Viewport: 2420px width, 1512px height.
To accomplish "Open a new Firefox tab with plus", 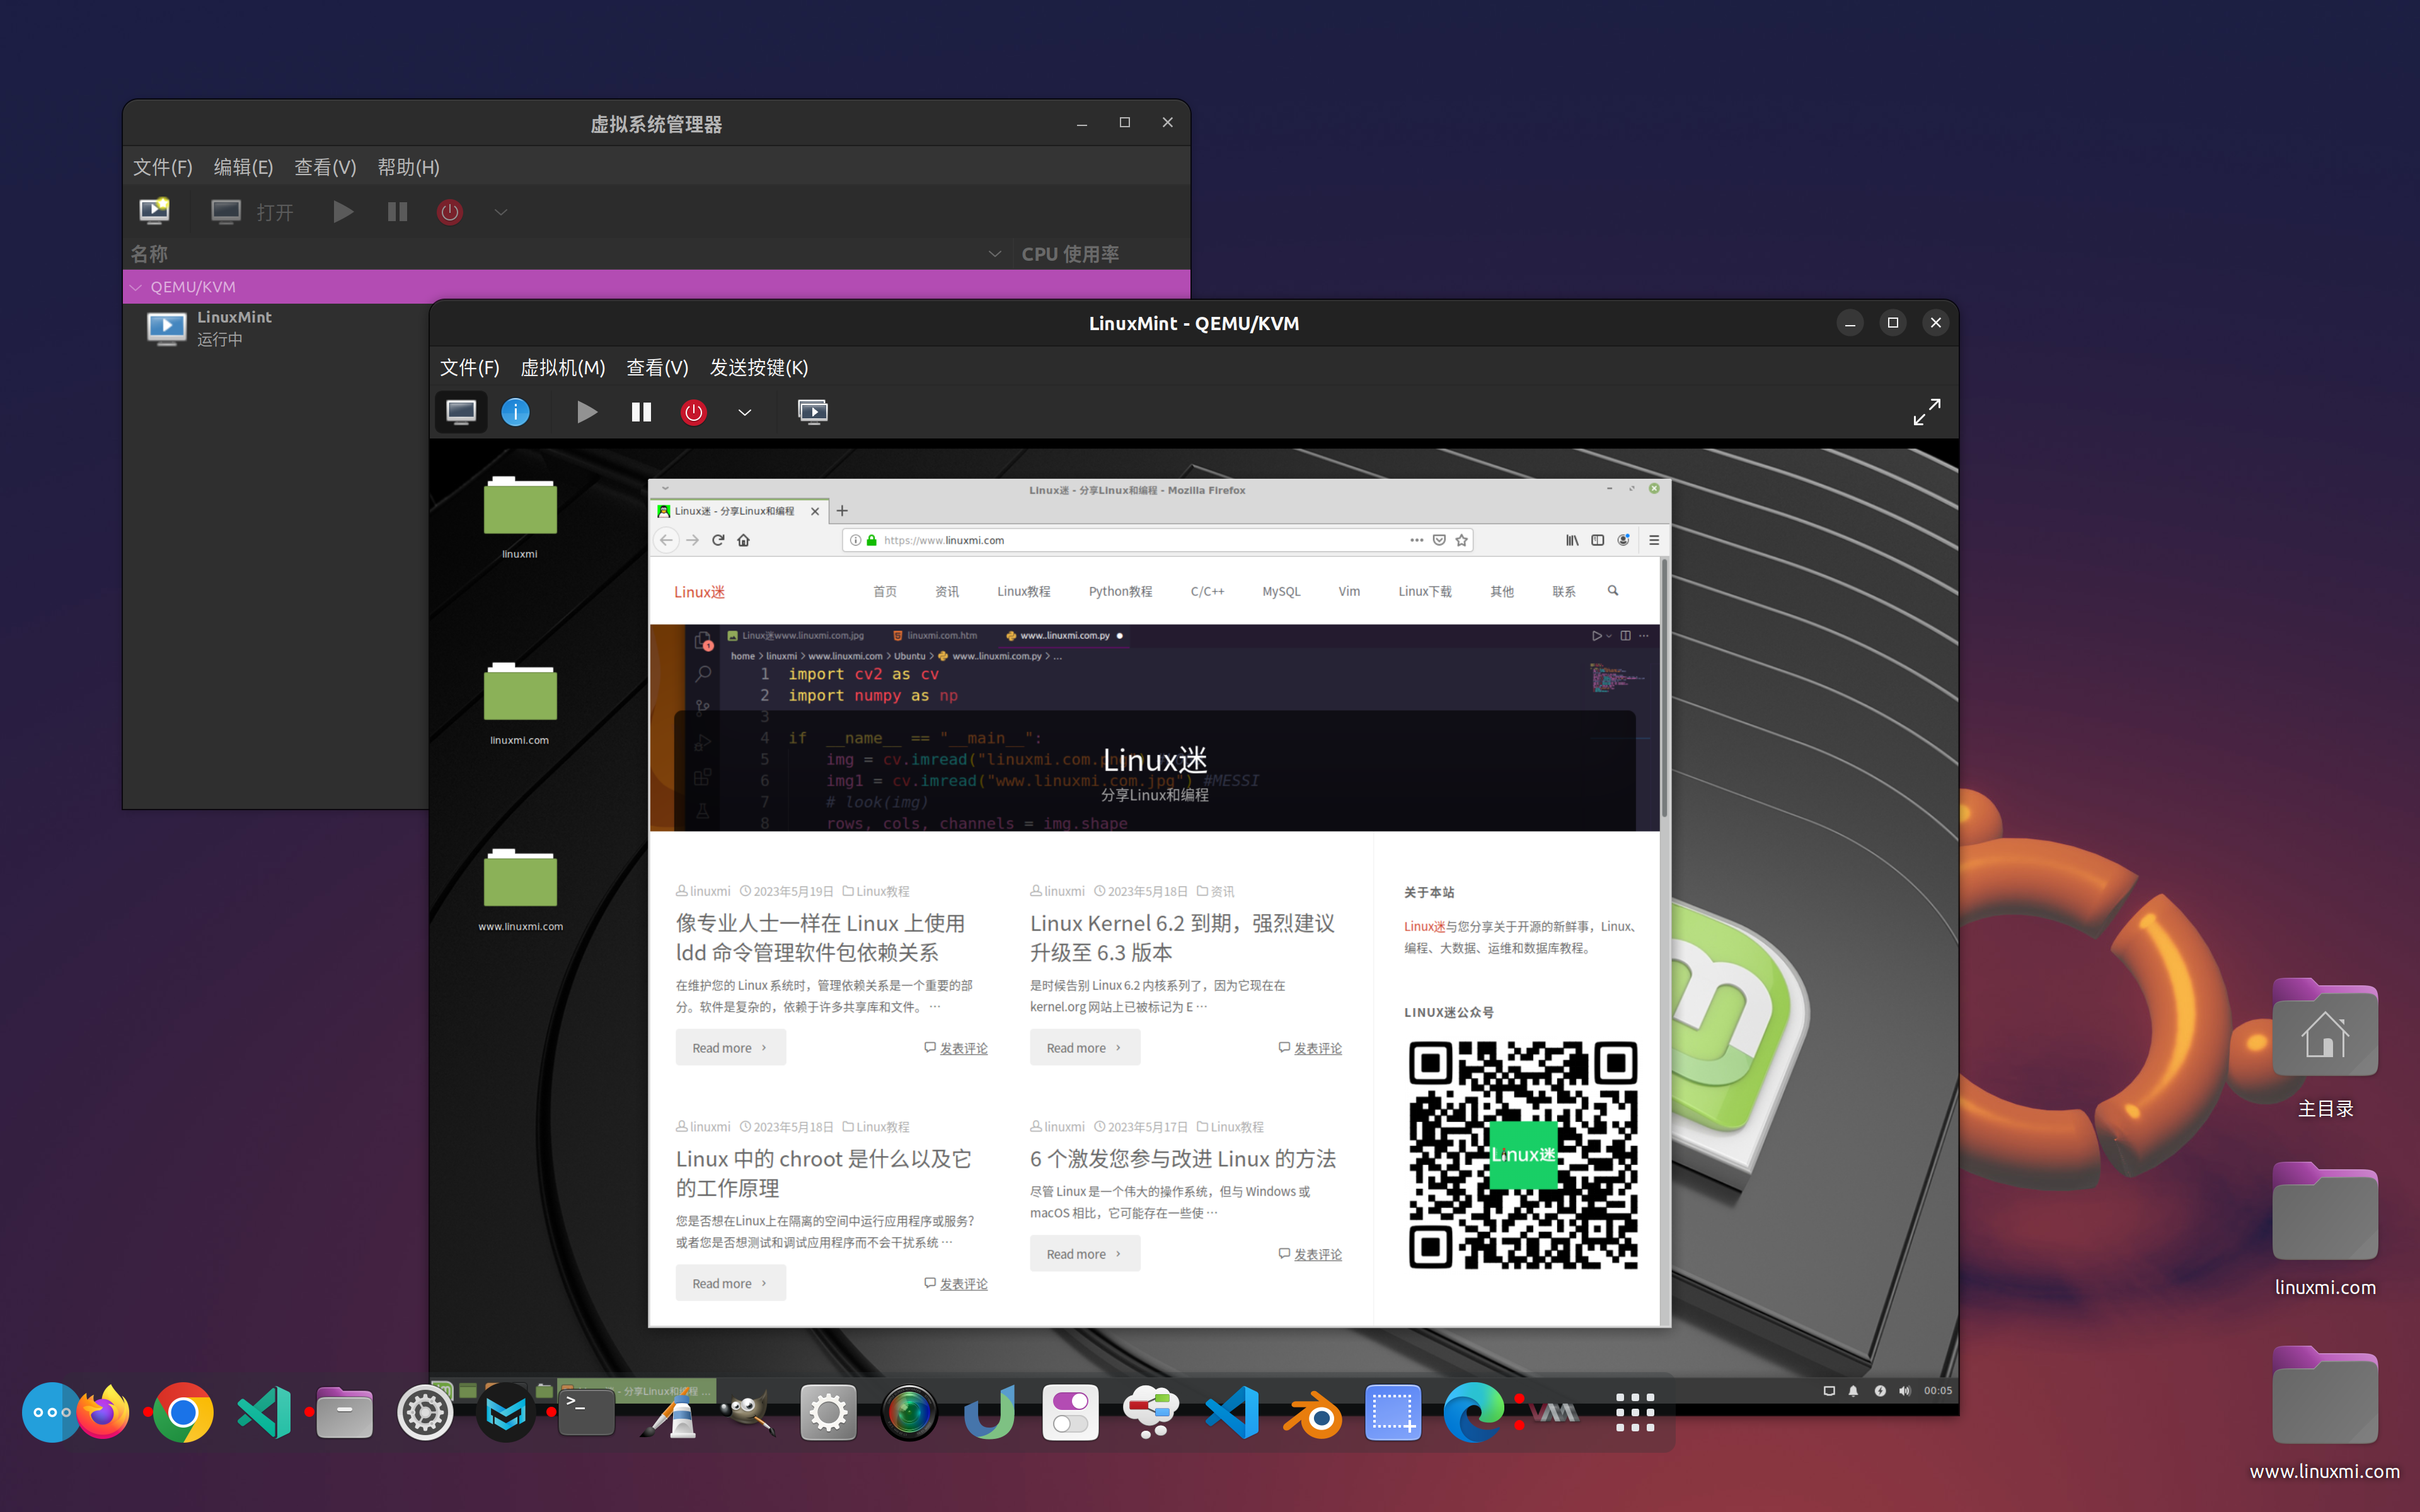I will [842, 511].
